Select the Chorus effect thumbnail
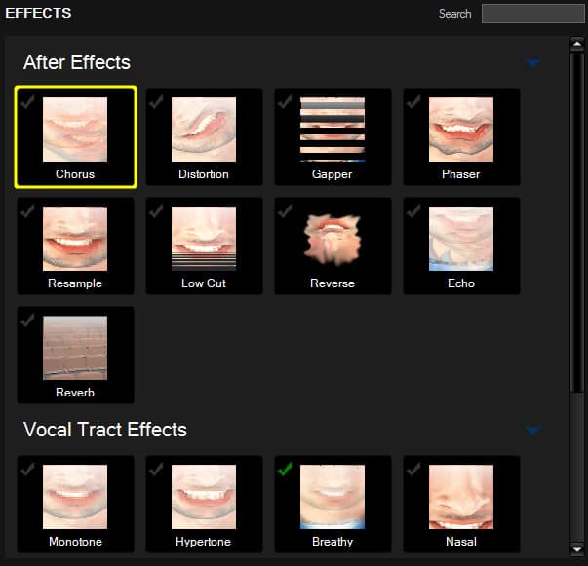The width and height of the screenshot is (588, 566). click(75, 130)
